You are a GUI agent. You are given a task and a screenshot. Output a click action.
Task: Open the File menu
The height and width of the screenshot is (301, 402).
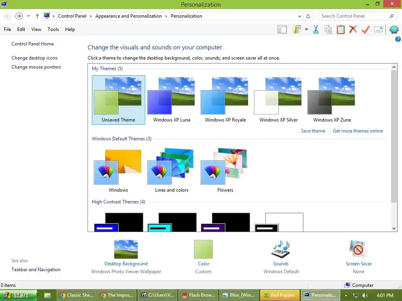(x=7, y=29)
